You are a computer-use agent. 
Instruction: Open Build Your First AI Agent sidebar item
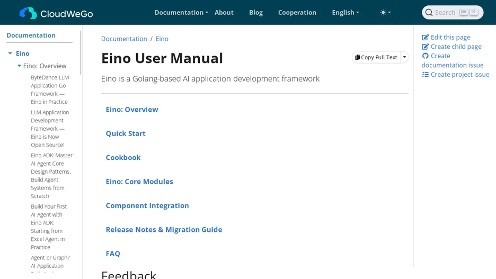pyautogui.click(x=49, y=227)
